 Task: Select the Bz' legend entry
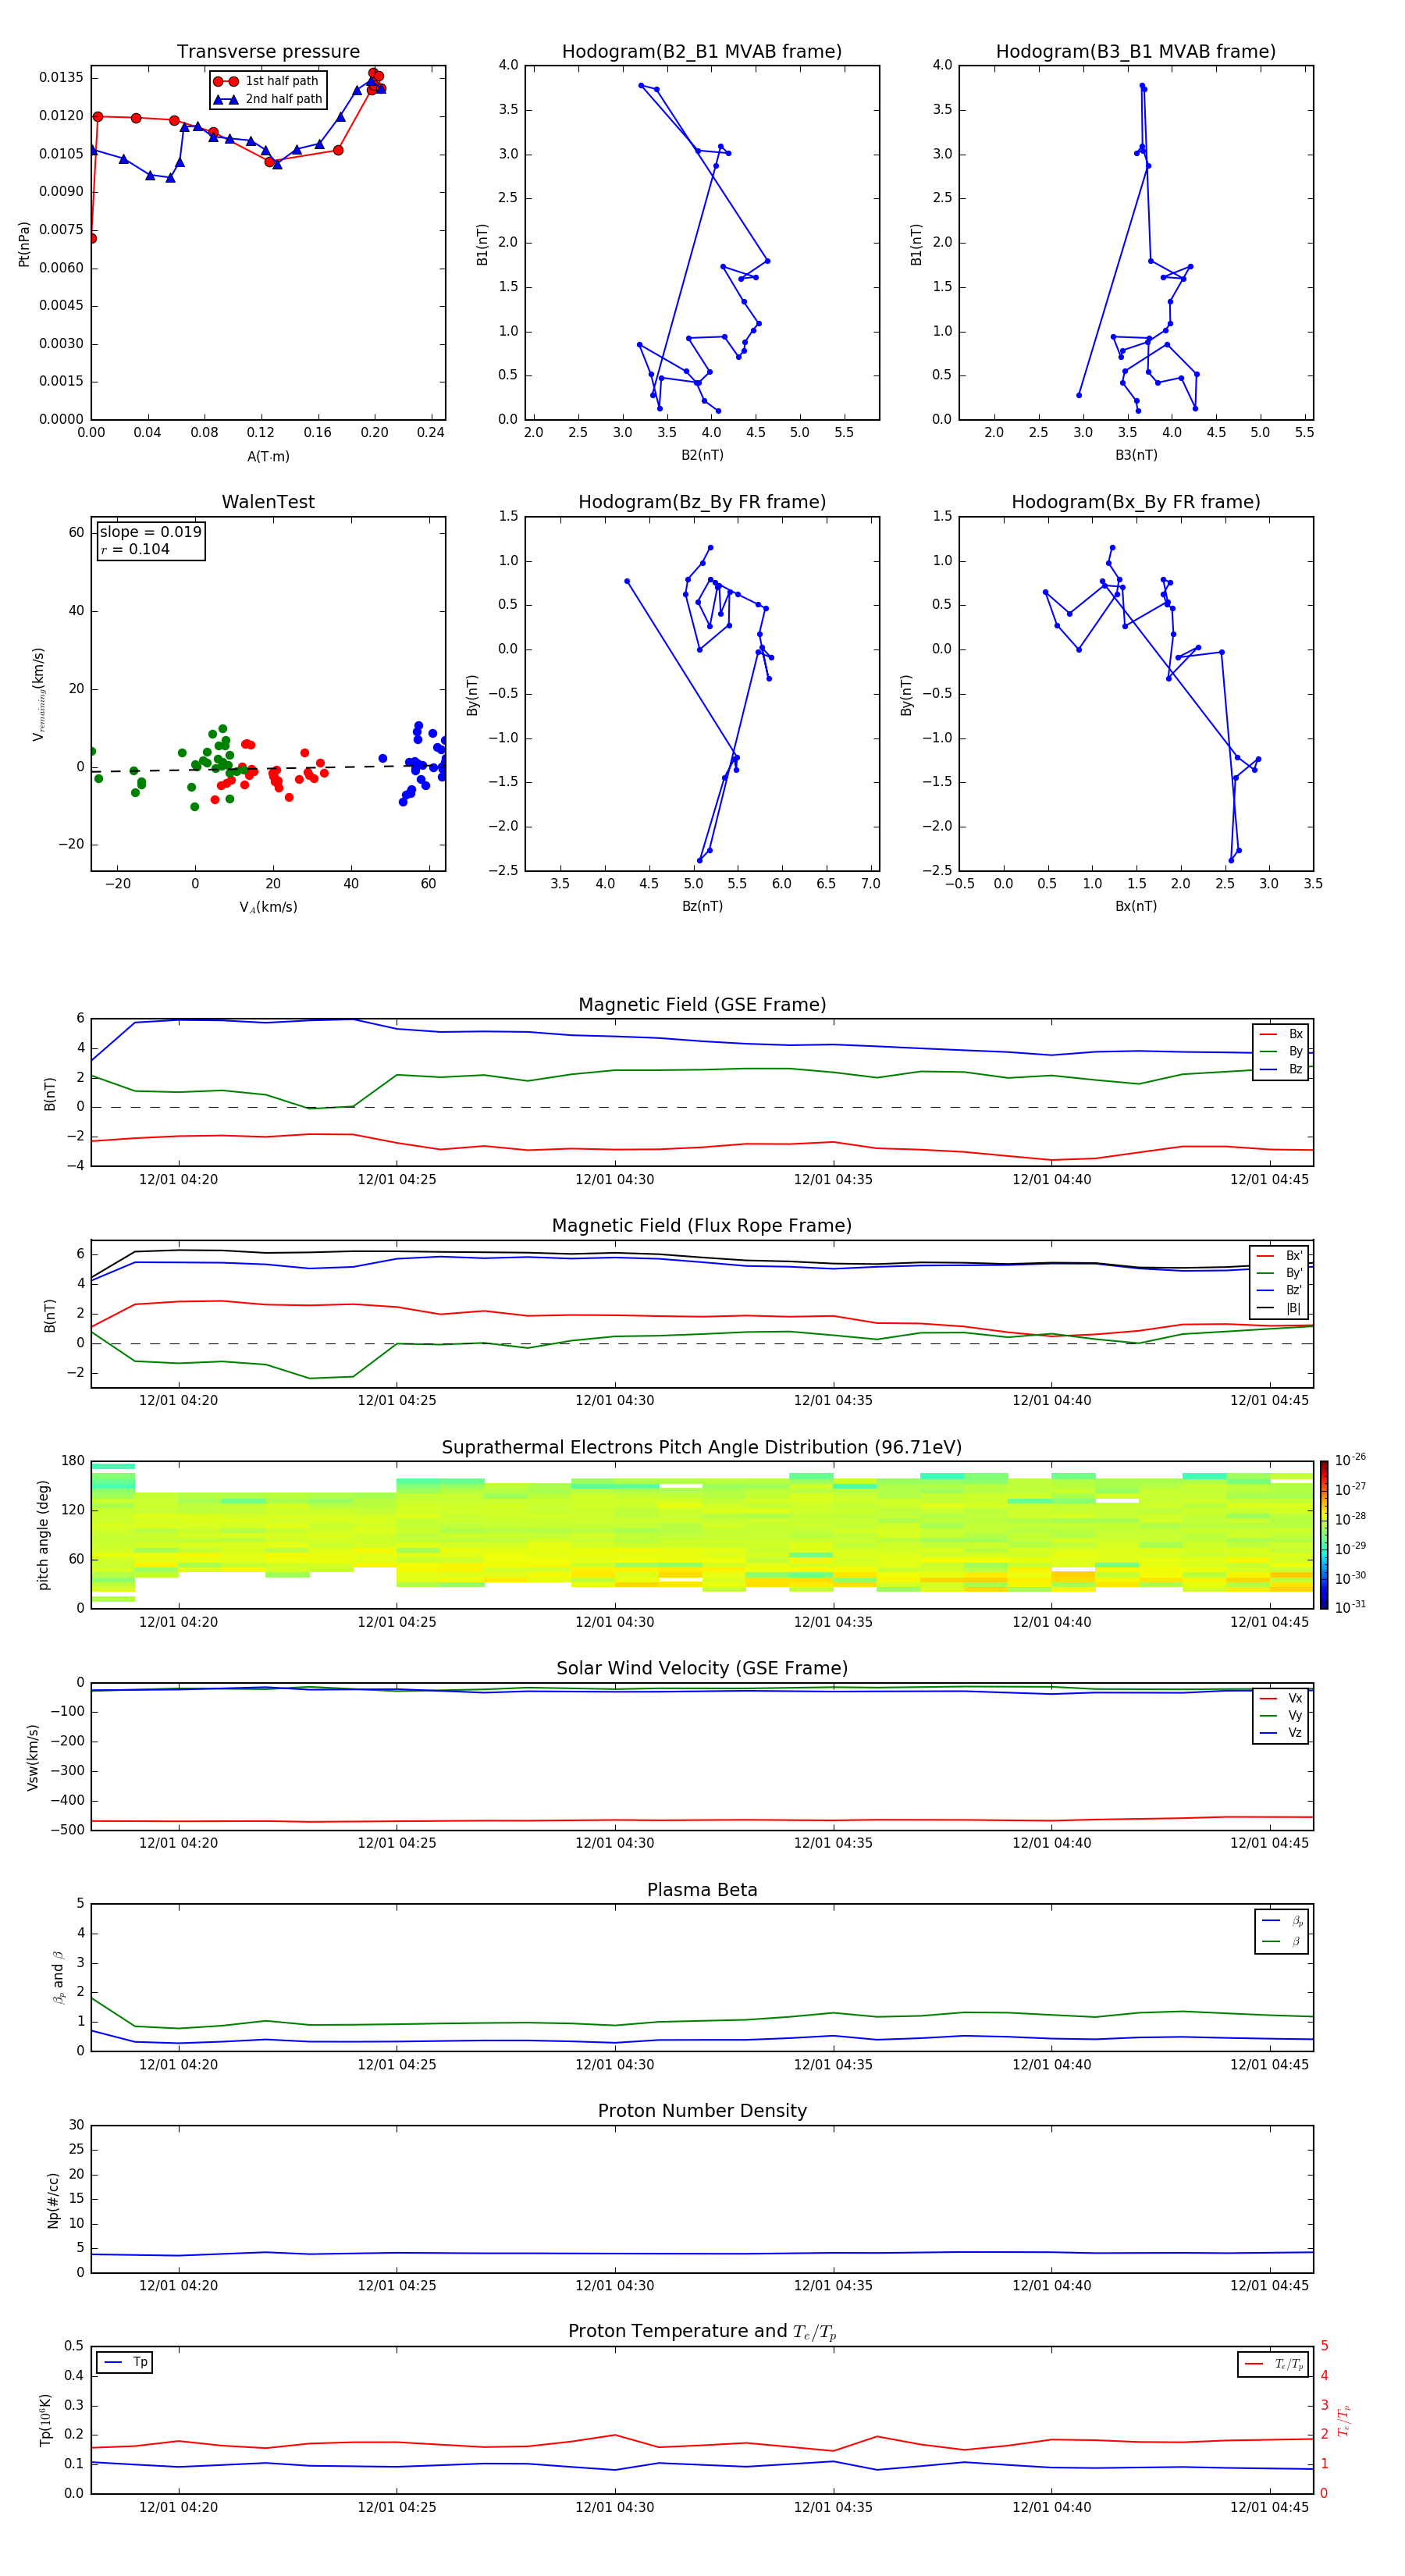[1280, 1290]
